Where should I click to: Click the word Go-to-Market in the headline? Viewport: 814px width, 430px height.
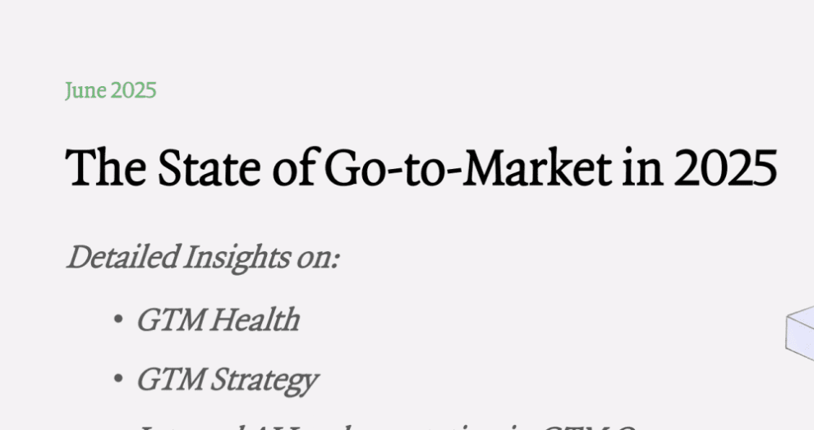pos(467,168)
